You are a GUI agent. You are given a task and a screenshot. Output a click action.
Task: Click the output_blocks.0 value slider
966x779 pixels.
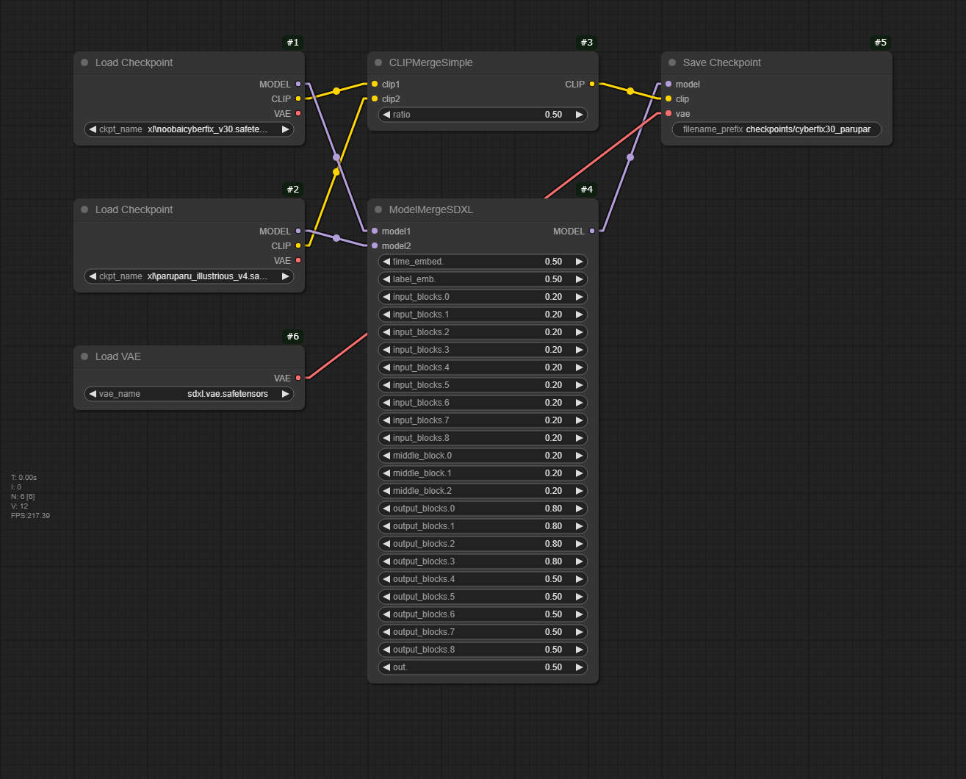(x=483, y=509)
